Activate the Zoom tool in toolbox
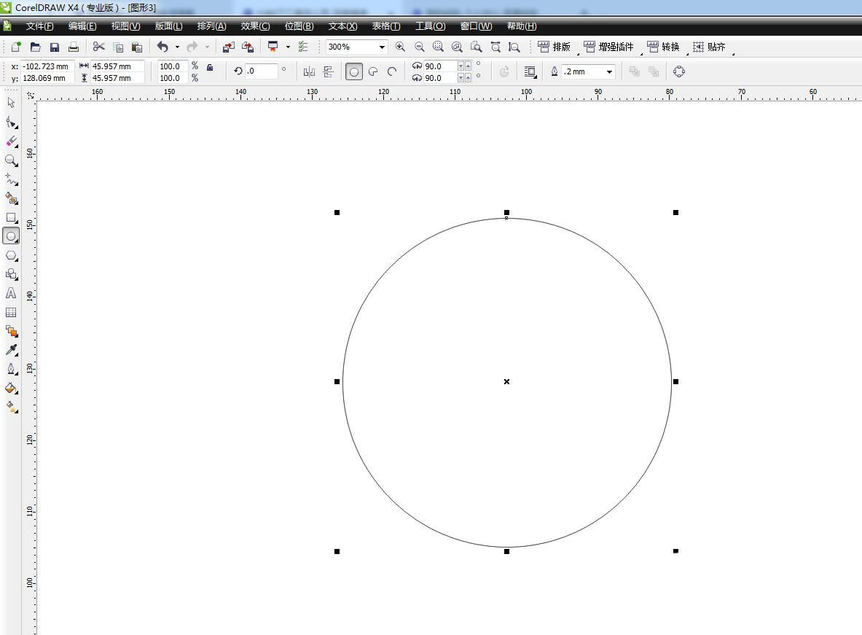862x635 pixels. 11,160
